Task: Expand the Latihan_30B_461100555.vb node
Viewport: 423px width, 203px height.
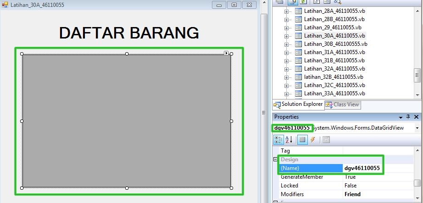Action: (x=286, y=44)
